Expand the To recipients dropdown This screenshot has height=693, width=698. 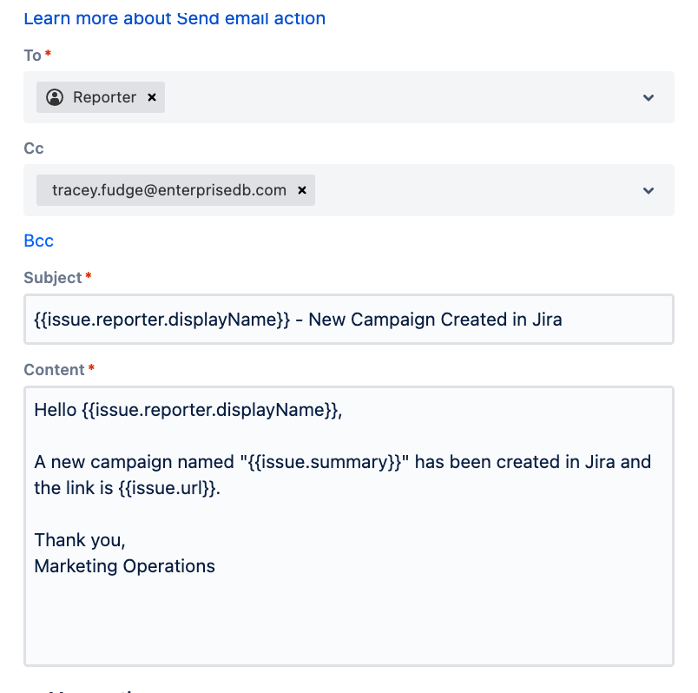point(648,97)
